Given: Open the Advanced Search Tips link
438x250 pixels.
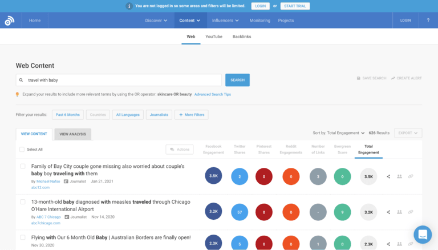Looking at the screenshot, I should point(212,94).
